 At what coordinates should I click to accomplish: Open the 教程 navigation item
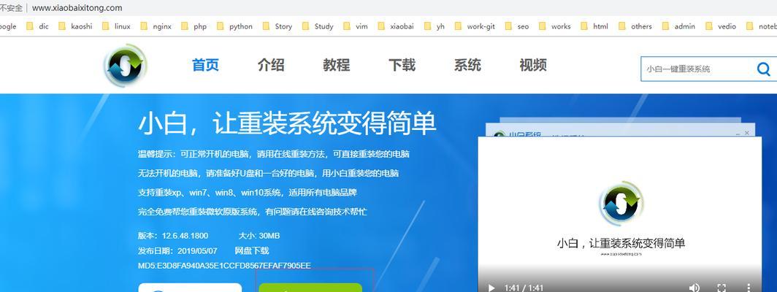click(x=337, y=65)
